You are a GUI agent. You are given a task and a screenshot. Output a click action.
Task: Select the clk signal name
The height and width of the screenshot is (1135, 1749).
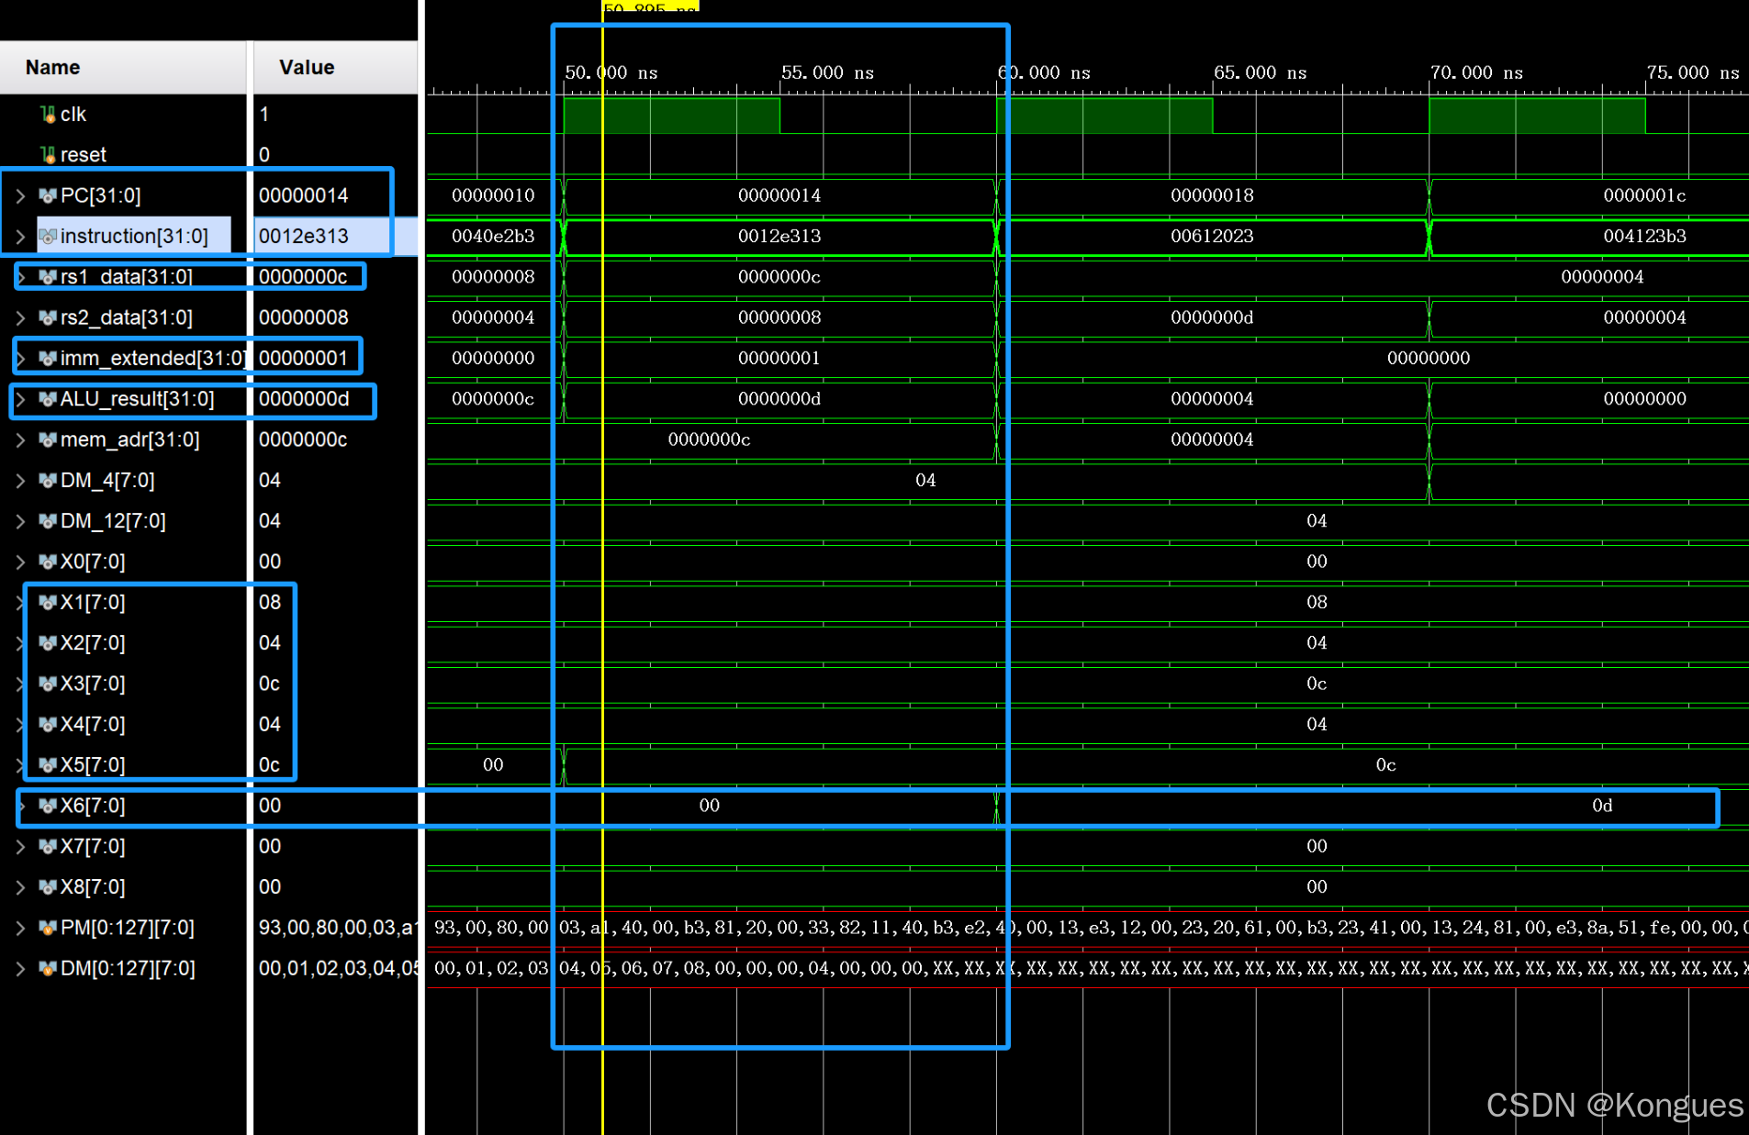pos(73,114)
